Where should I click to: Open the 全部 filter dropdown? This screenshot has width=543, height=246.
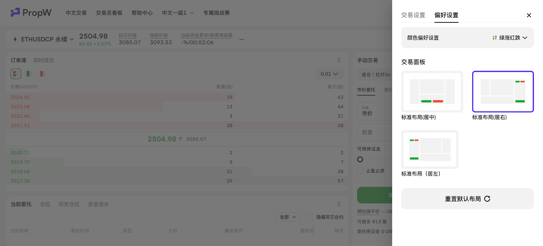pyautogui.click(x=288, y=217)
